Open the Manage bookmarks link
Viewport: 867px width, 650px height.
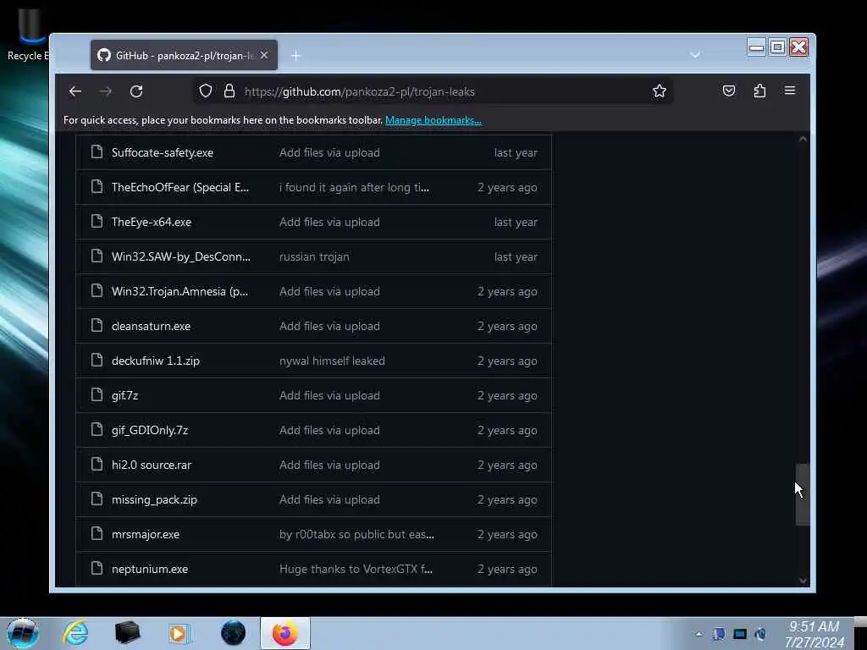click(433, 120)
